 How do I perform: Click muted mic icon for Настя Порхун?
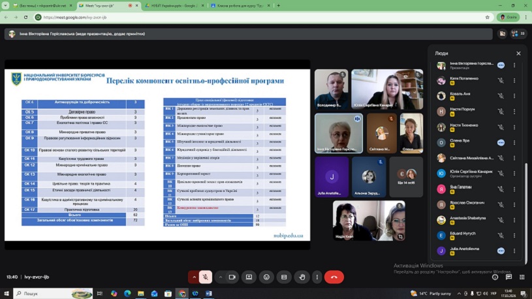click(501, 112)
